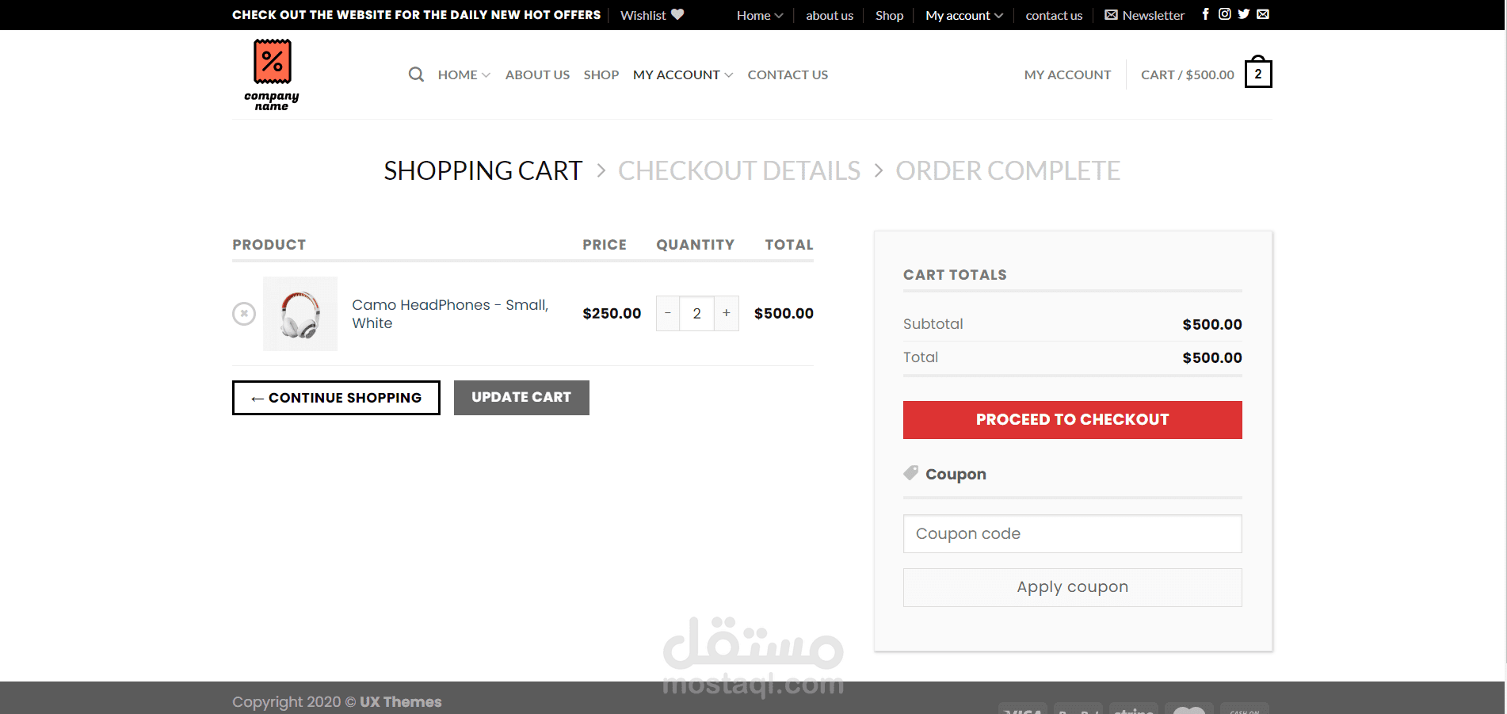The width and height of the screenshot is (1507, 714).
Task: Expand the HOME dropdown in main navigation
Action: pos(464,74)
